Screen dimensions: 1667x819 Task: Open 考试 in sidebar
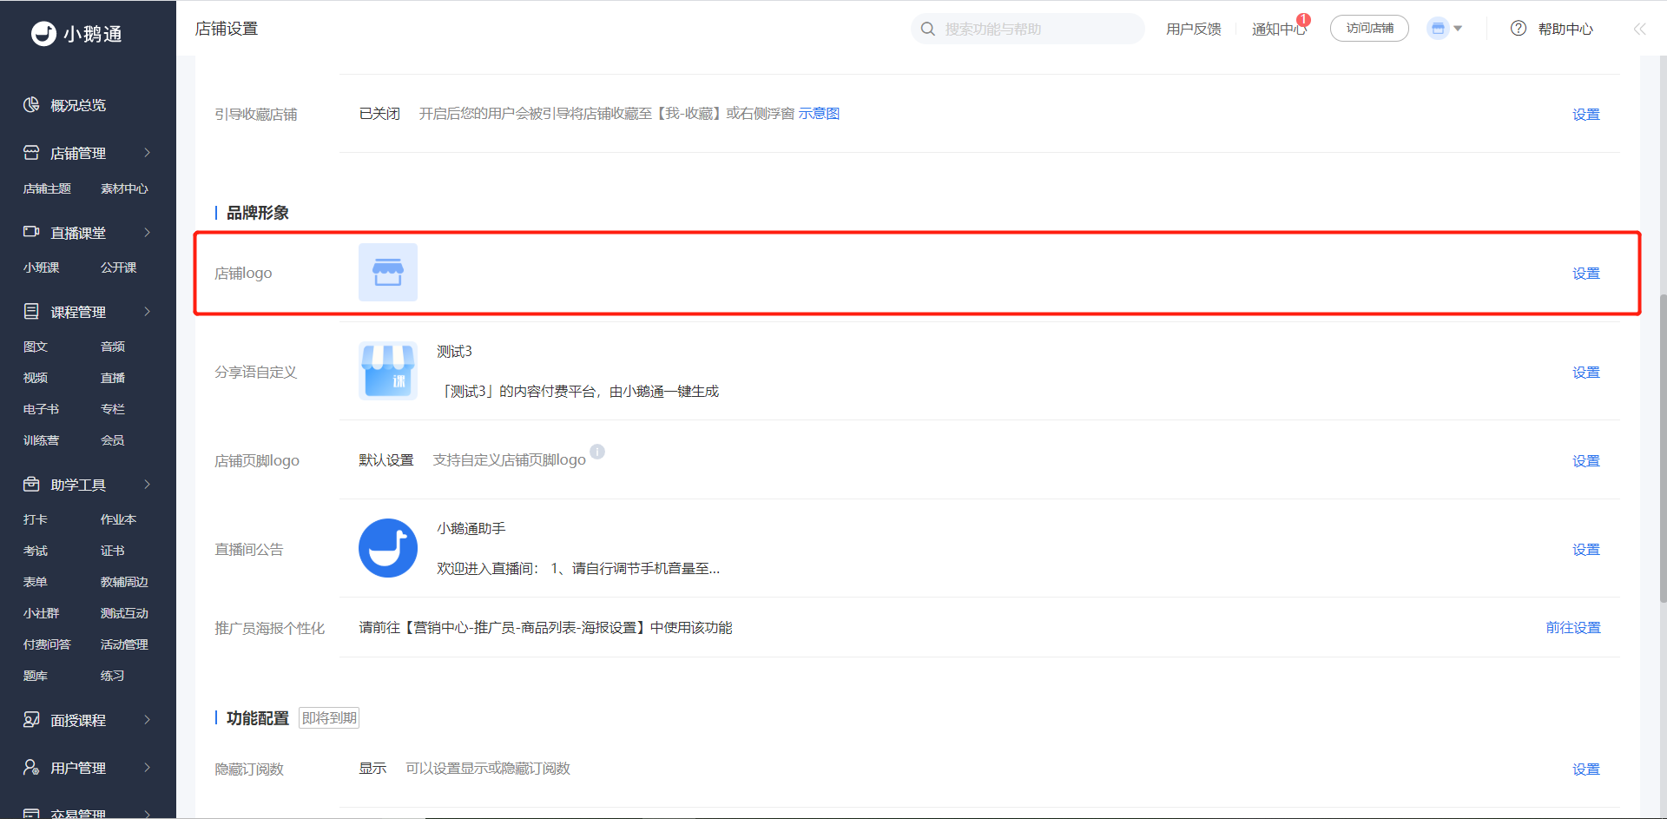[35, 551]
